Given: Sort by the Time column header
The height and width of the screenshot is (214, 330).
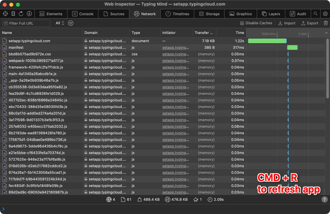Looking at the screenshot, I should tap(232, 33).
